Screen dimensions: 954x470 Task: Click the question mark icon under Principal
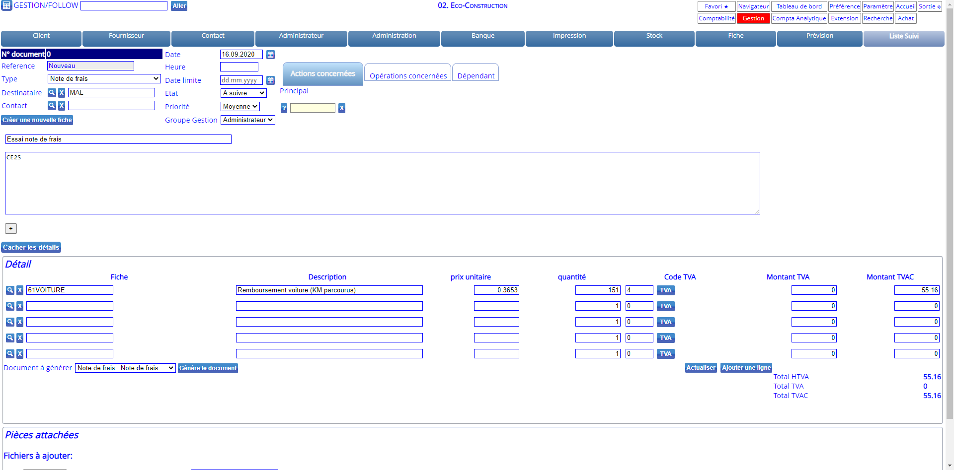284,108
